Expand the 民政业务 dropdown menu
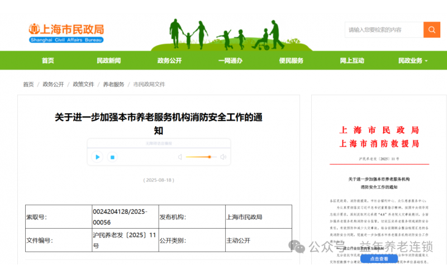Screen dimensions: 447x279 click(413, 60)
